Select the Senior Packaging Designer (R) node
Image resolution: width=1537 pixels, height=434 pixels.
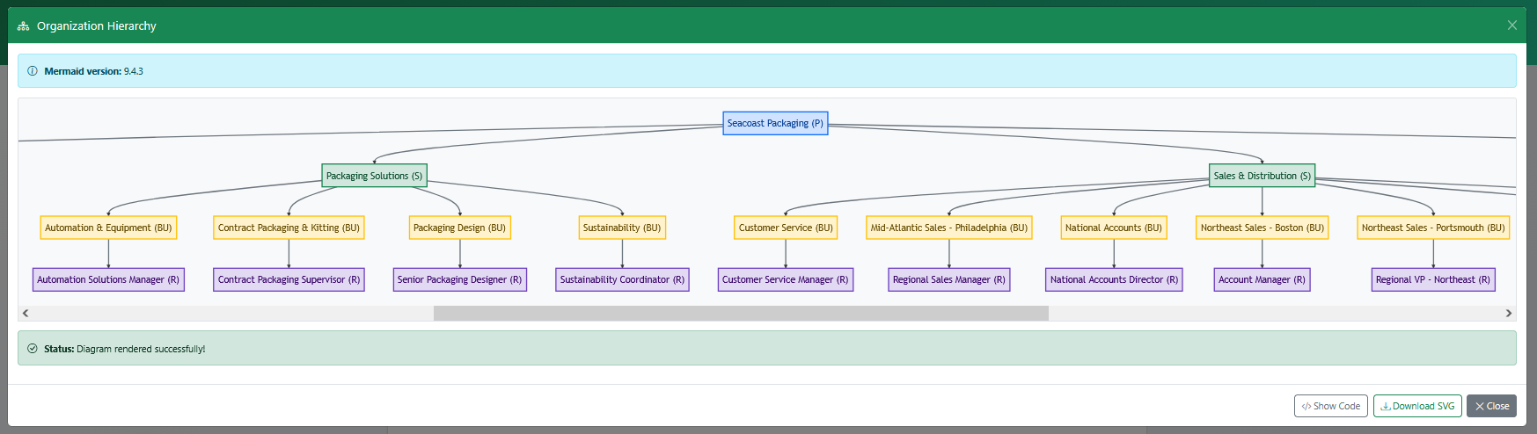coord(459,279)
